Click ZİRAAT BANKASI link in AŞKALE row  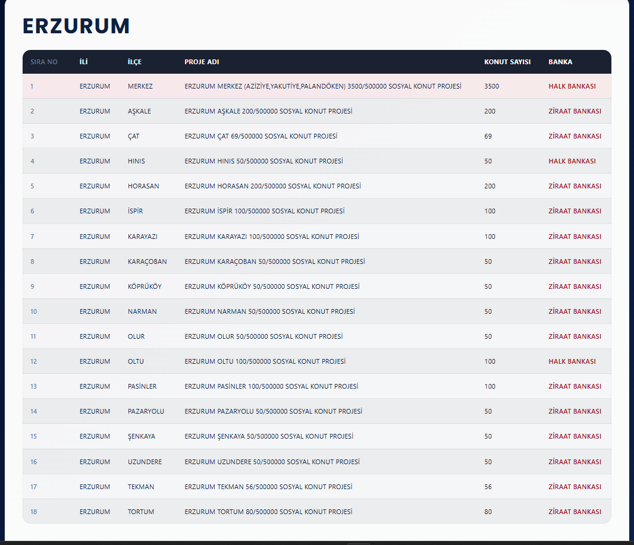575,111
